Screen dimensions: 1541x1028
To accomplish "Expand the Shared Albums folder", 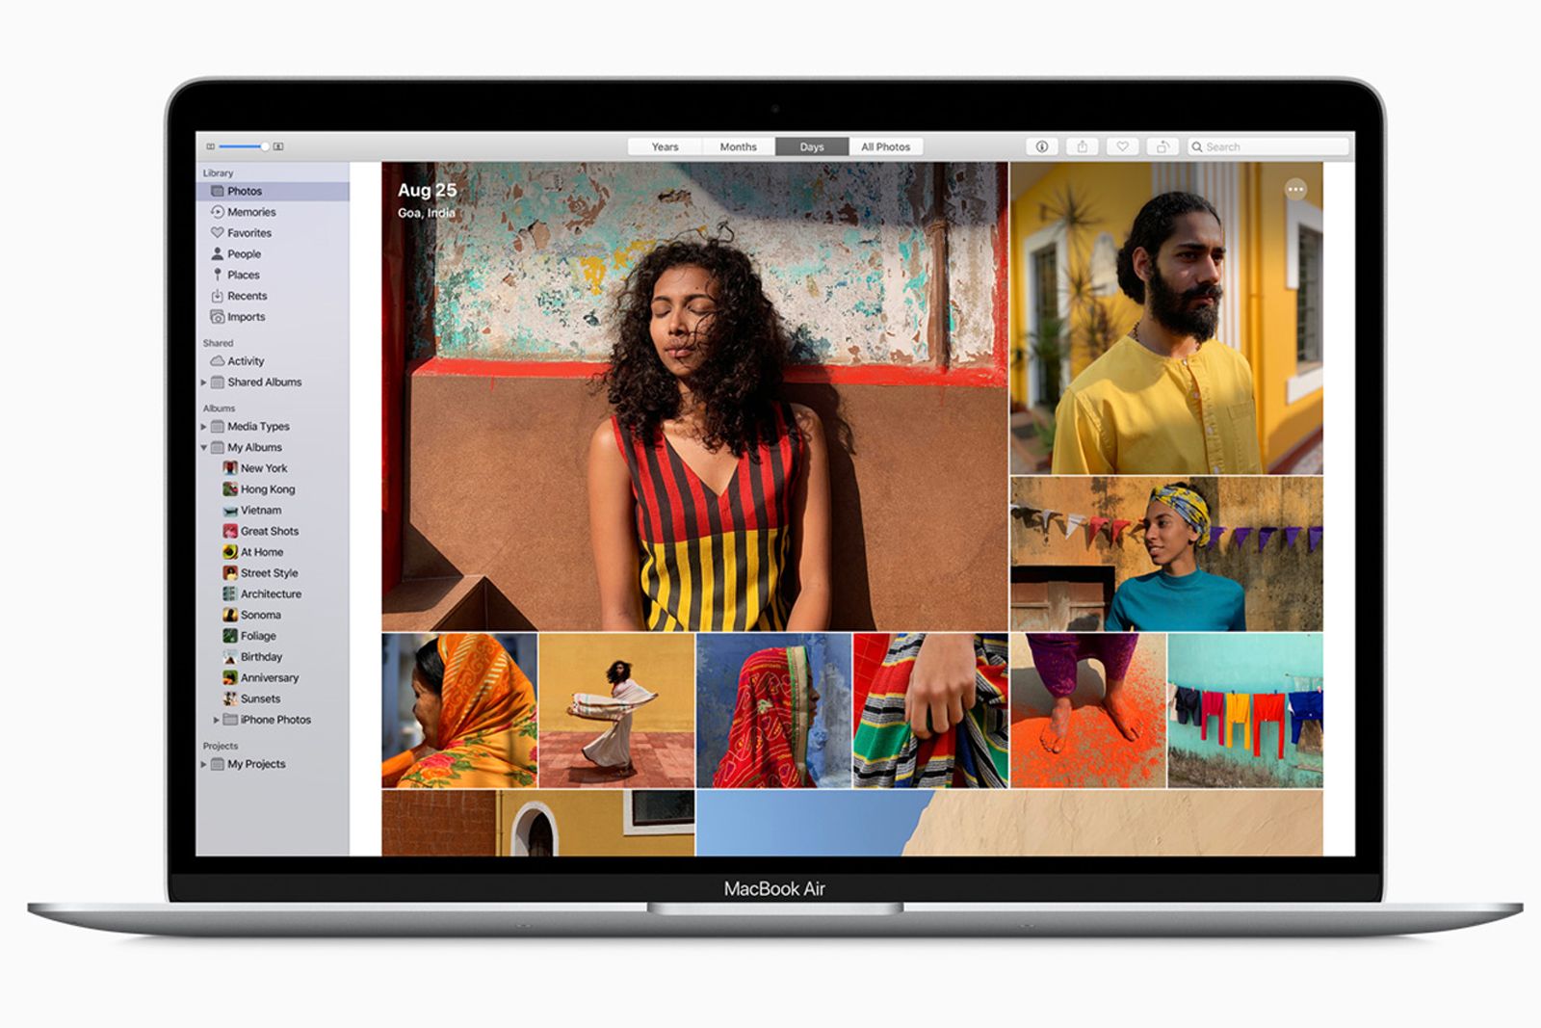I will [203, 382].
